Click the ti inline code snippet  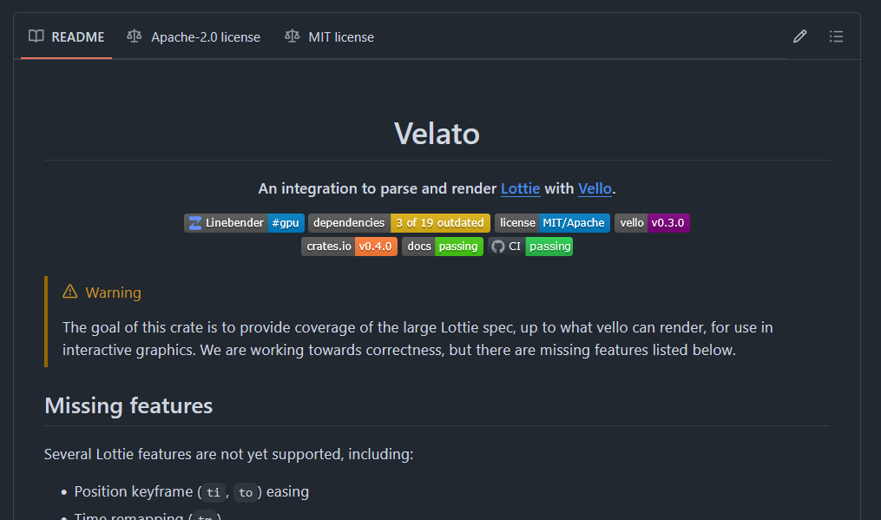(212, 492)
